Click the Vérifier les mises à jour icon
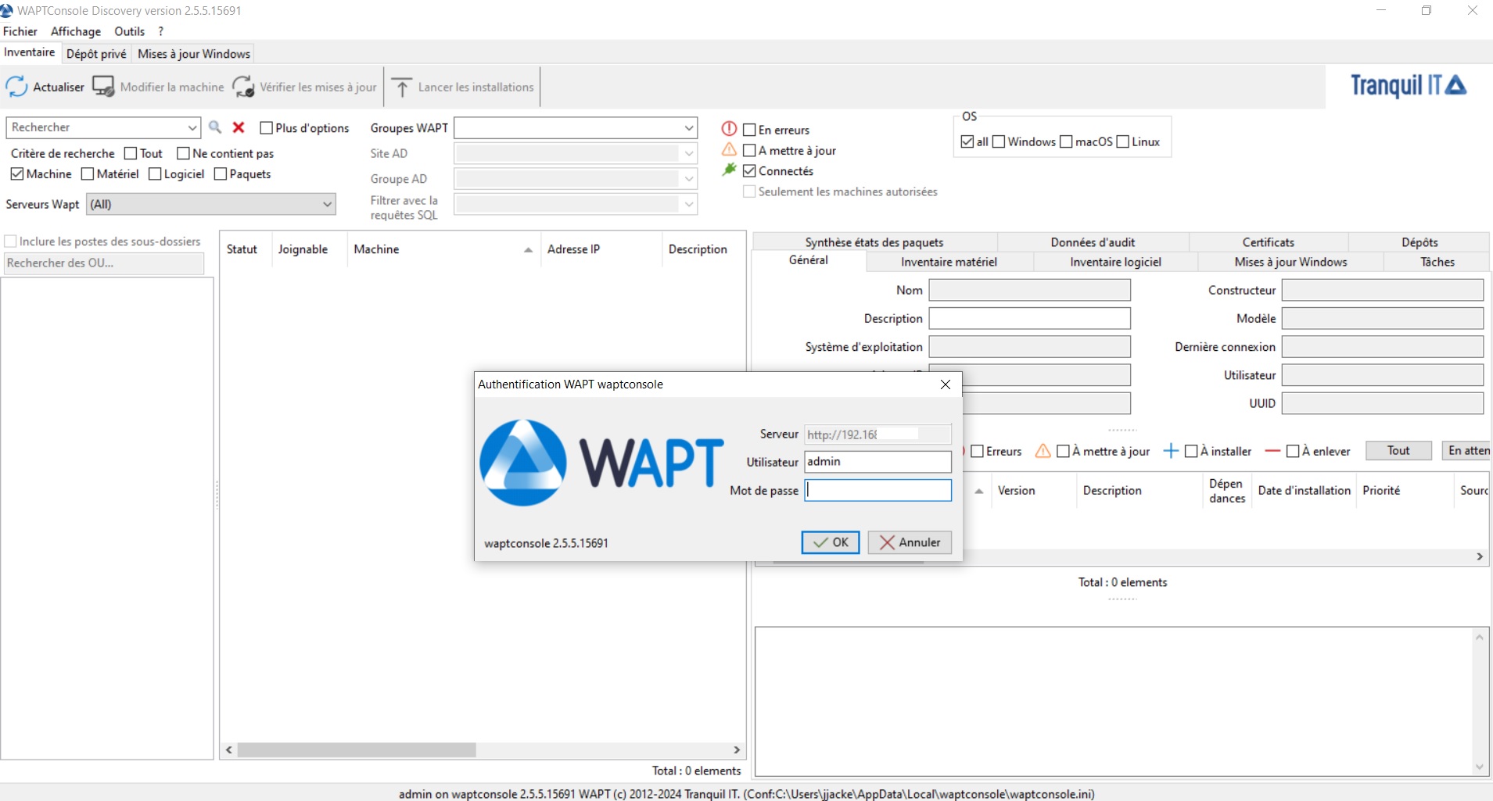1493x801 pixels. [243, 87]
